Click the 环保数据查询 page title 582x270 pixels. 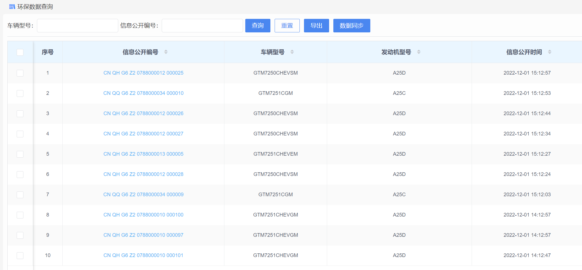[x=35, y=7]
